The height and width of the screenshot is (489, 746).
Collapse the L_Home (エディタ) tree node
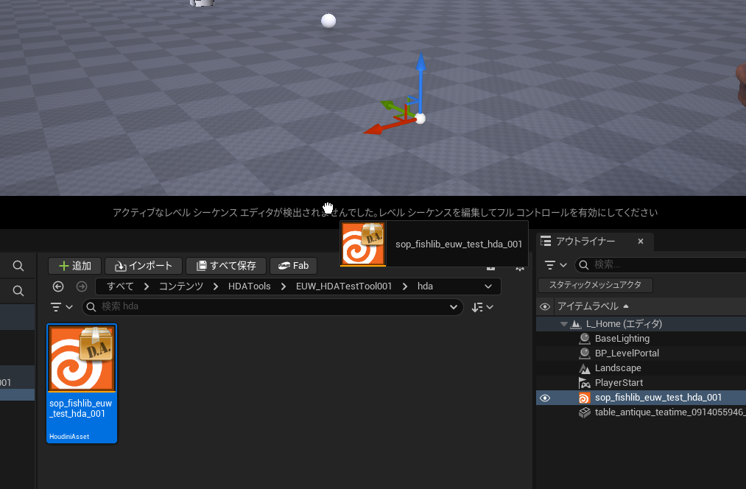pyautogui.click(x=564, y=324)
